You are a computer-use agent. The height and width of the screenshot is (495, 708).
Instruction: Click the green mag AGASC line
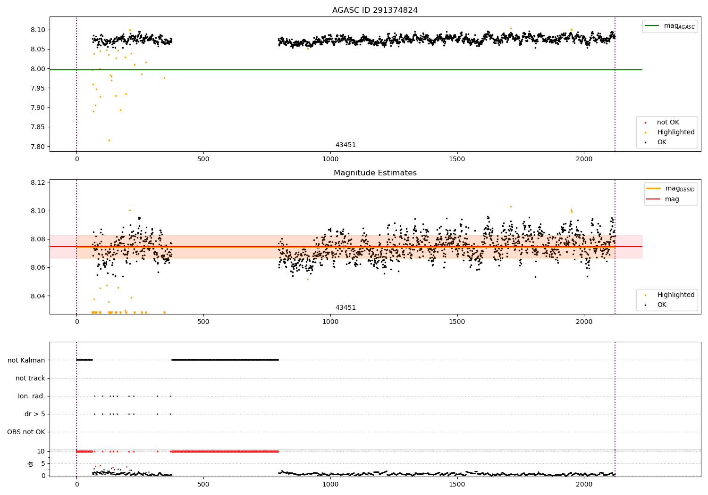346,70
